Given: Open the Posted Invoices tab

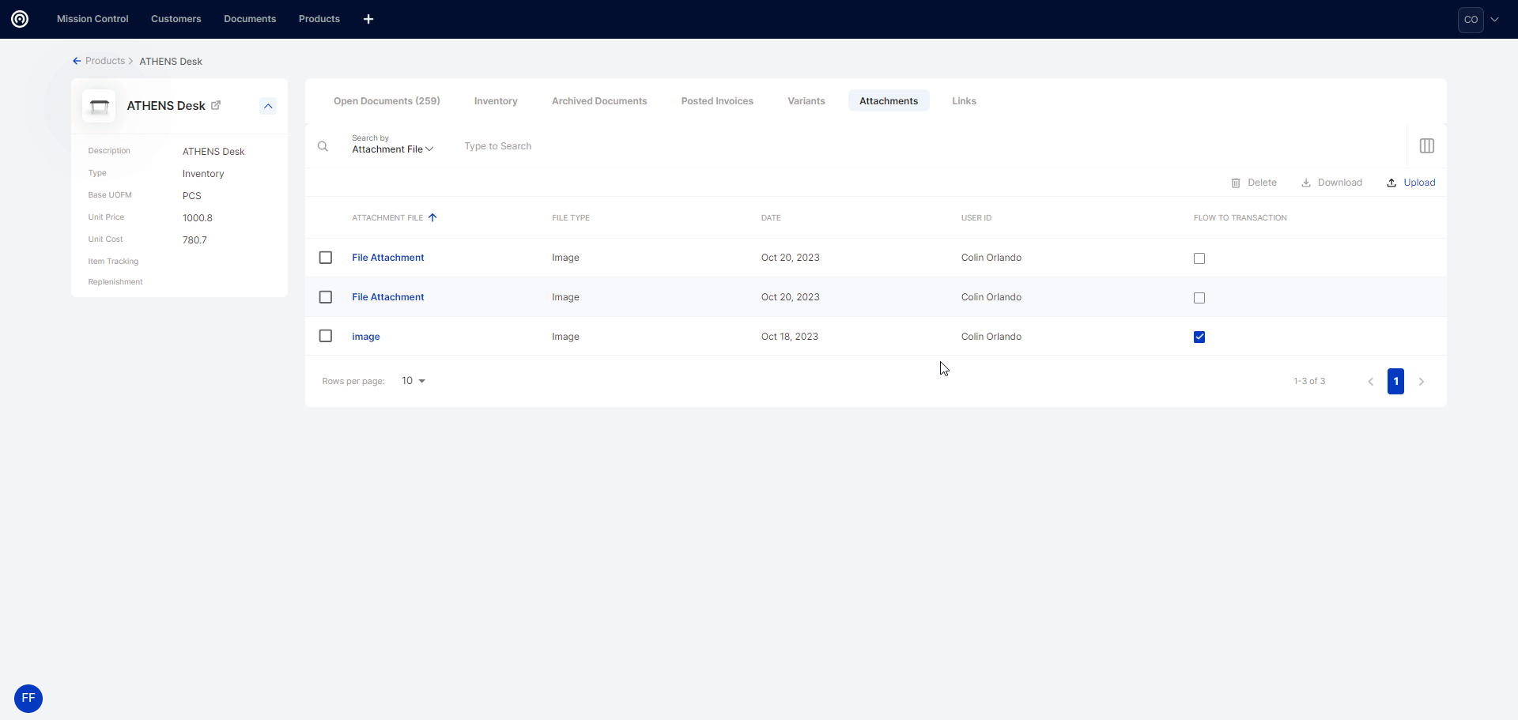Looking at the screenshot, I should click(x=717, y=101).
